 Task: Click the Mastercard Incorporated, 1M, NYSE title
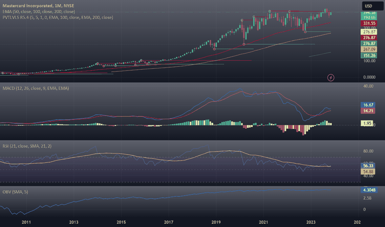38,6
